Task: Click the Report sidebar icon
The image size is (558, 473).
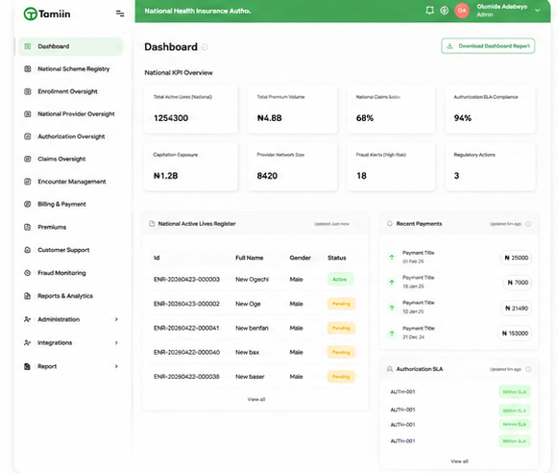Action: point(28,366)
